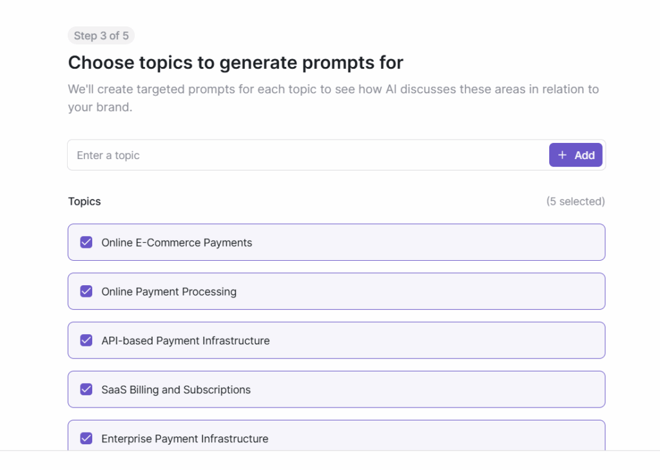Click the checked checkbox icon for Online E-Commerce Payments
This screenshot has width=660, height=470.
point(86,242)
